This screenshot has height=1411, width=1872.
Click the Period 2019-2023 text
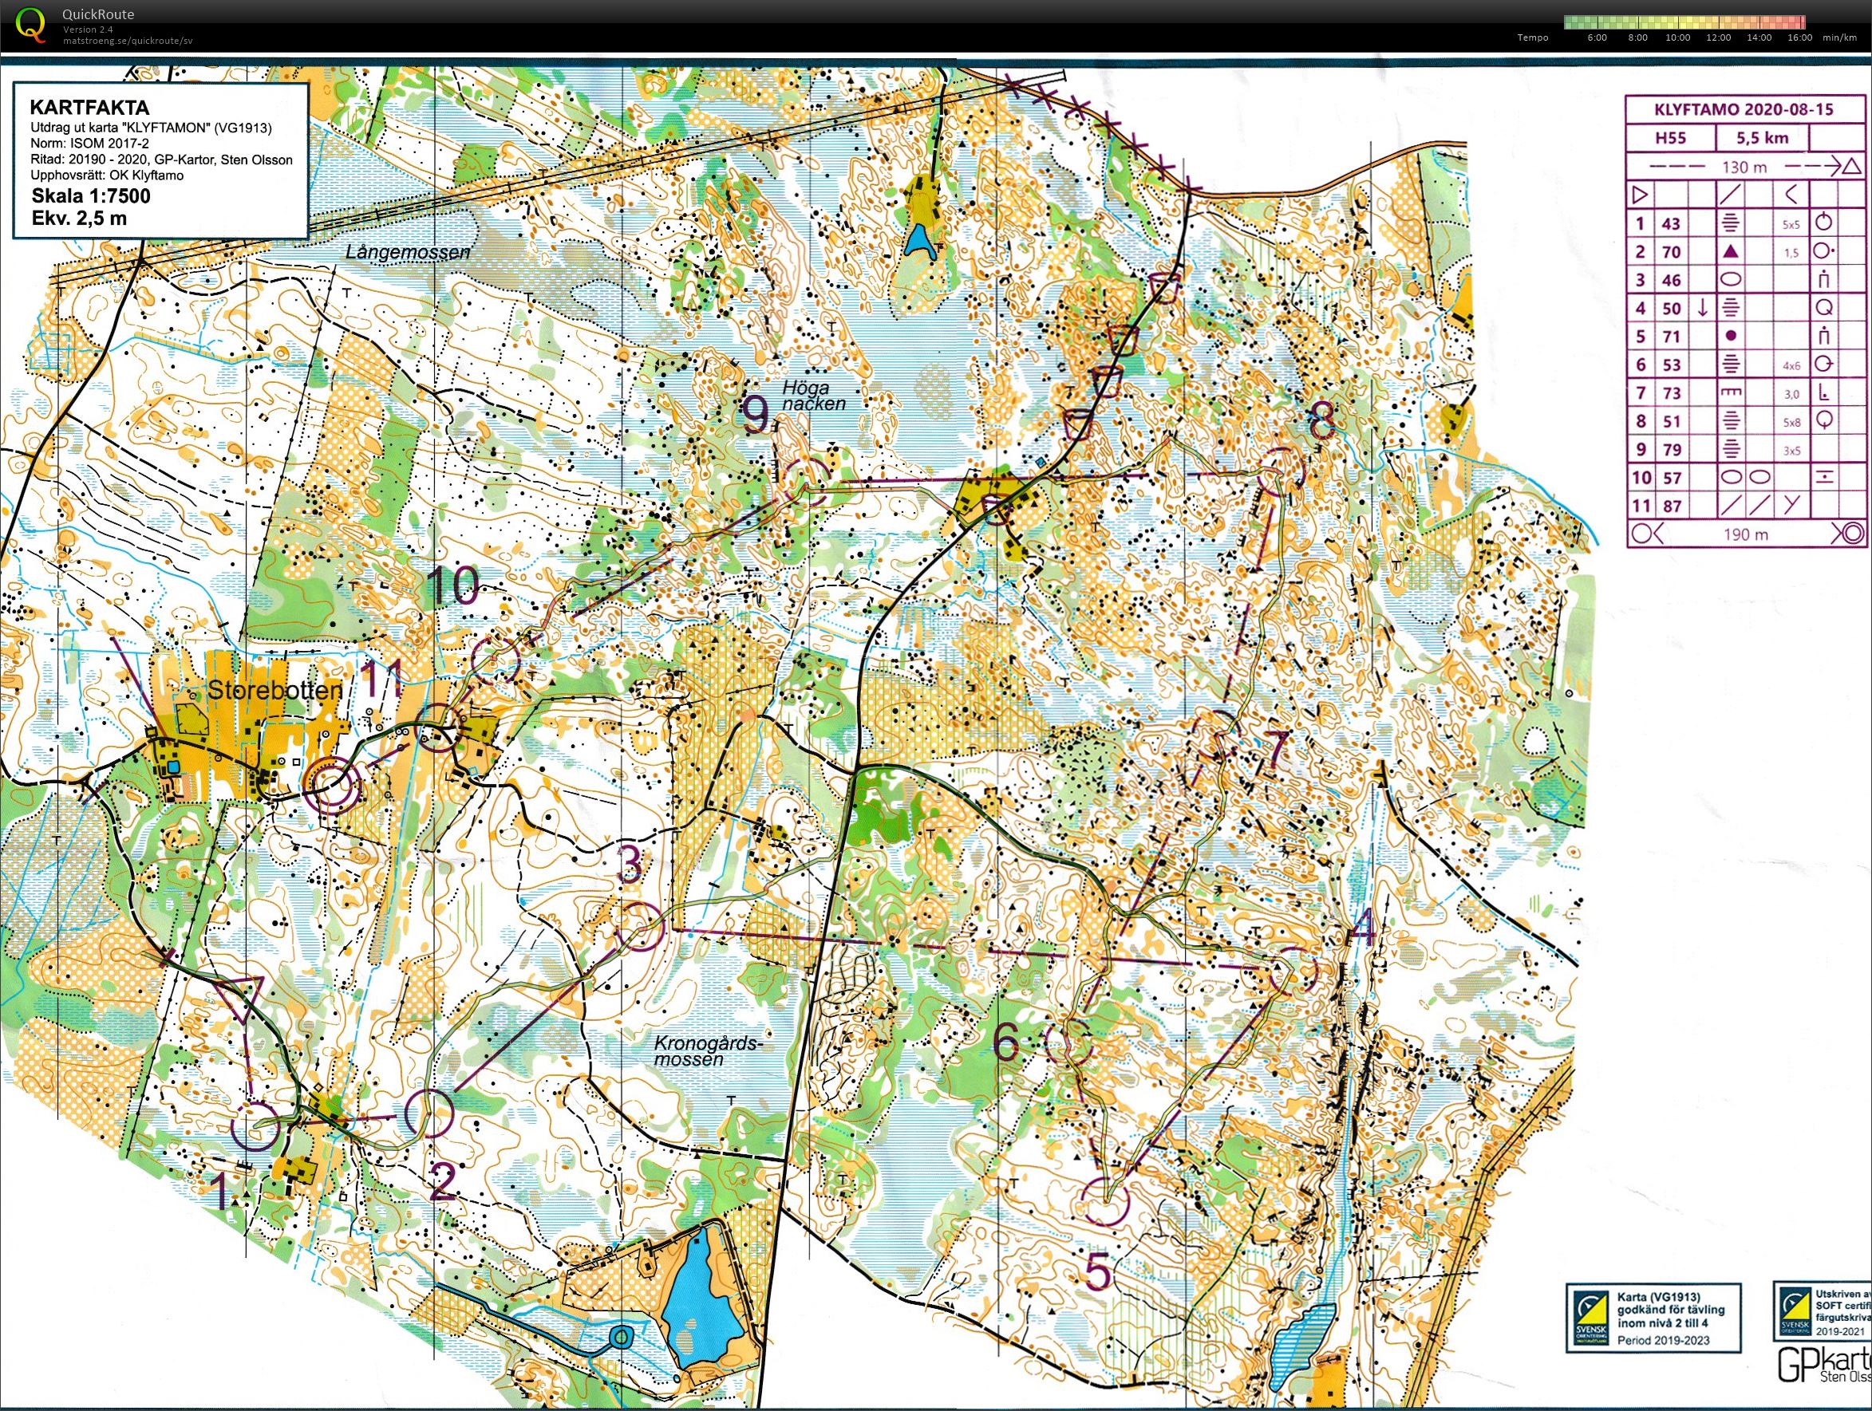click(1664, 1340)
